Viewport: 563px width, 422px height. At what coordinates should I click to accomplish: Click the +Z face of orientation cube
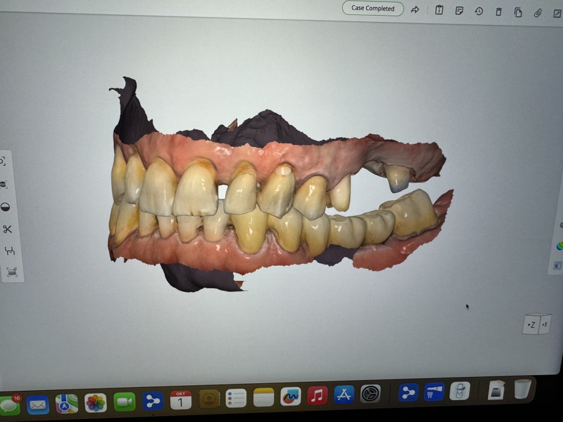(x=530, y=324)
